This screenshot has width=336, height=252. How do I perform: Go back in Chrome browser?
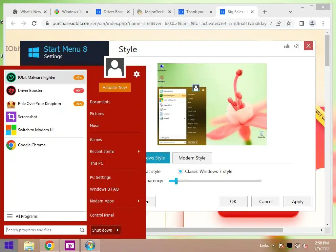(x=13, y=23)
